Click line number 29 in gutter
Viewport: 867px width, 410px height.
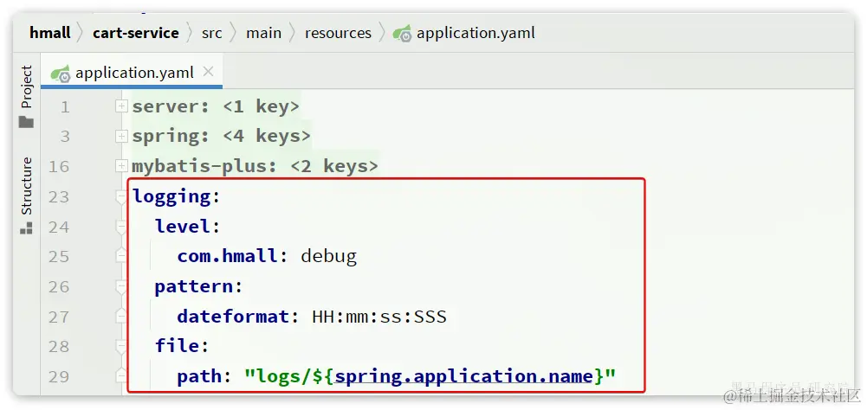(59, 377)
